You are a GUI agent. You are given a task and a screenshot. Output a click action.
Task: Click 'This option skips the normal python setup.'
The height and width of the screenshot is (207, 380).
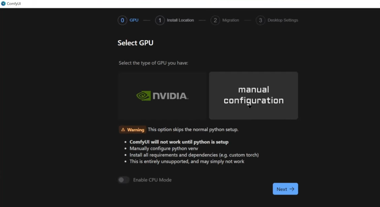pyautogui.click(x=193, y=129)
